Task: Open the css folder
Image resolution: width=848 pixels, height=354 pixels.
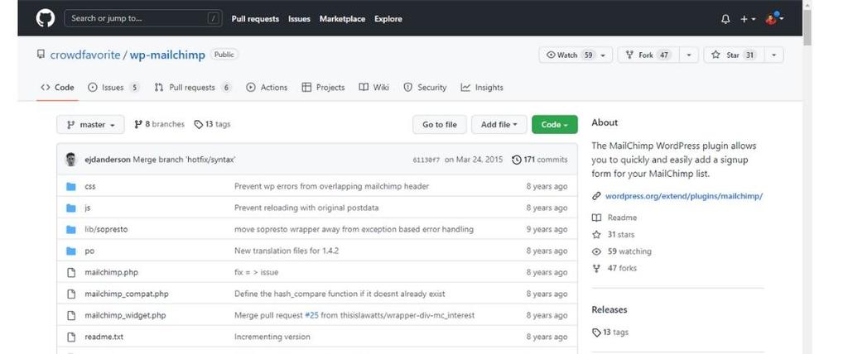Action: click(x=89, y=186)
